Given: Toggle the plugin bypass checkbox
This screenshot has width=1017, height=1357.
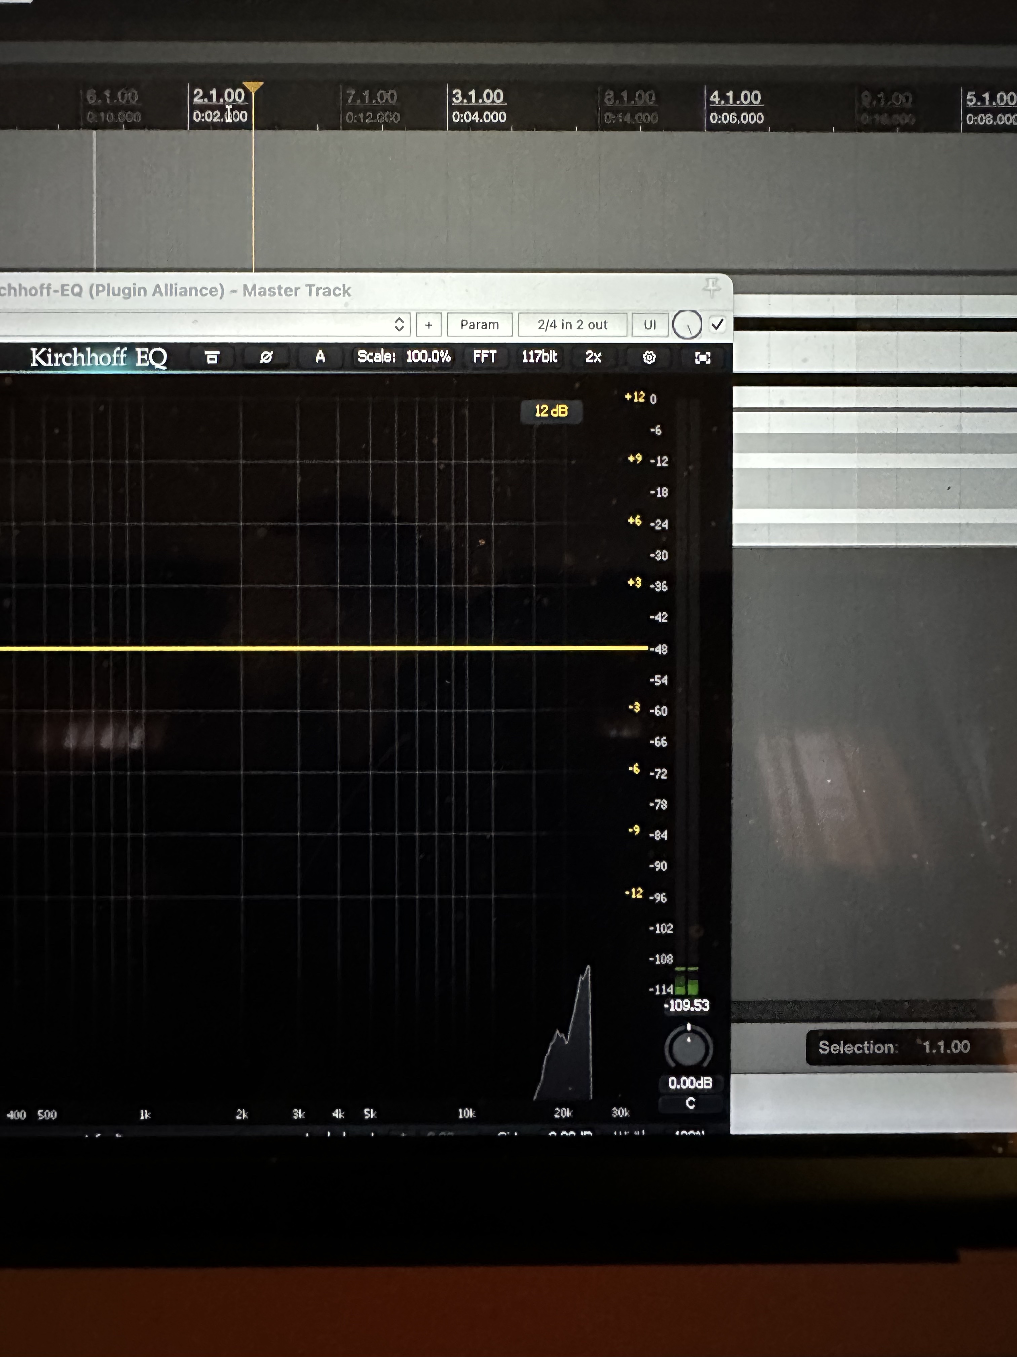Looking at the screenshot, I should 717,324.
